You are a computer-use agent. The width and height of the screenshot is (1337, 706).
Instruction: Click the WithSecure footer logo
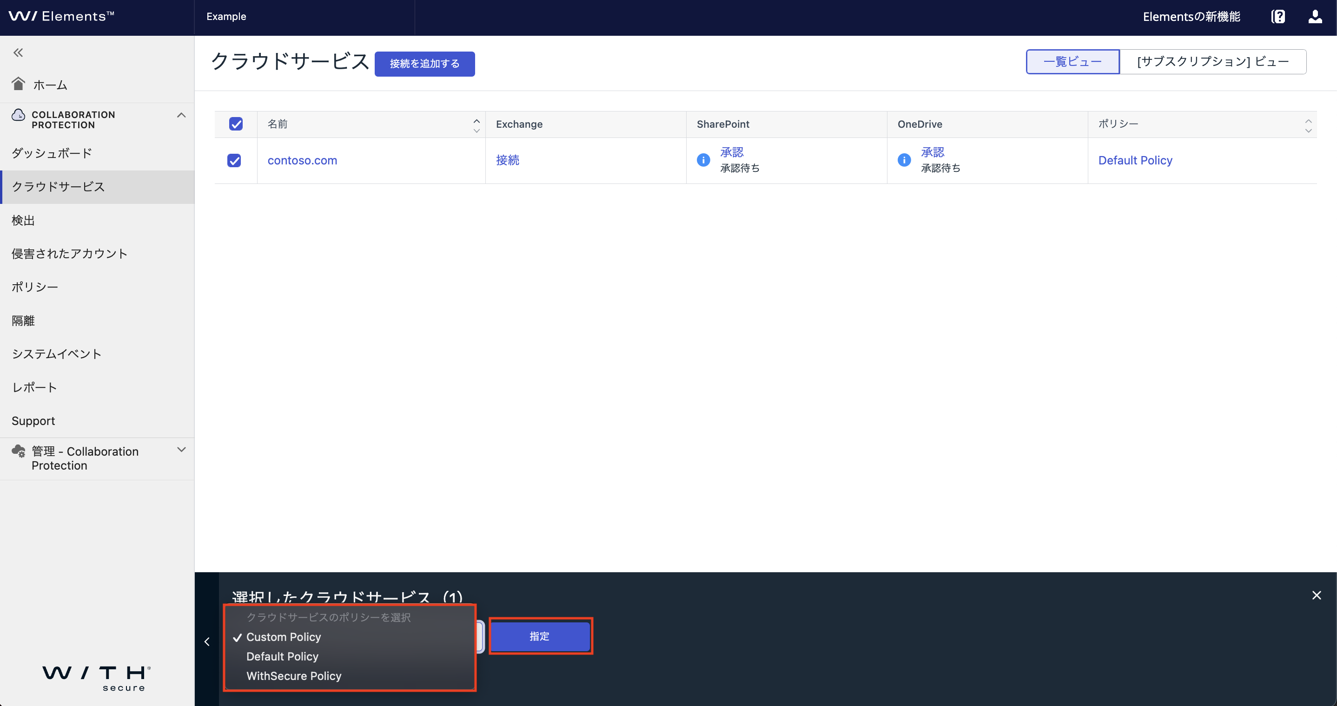click(x=97, y=679)
